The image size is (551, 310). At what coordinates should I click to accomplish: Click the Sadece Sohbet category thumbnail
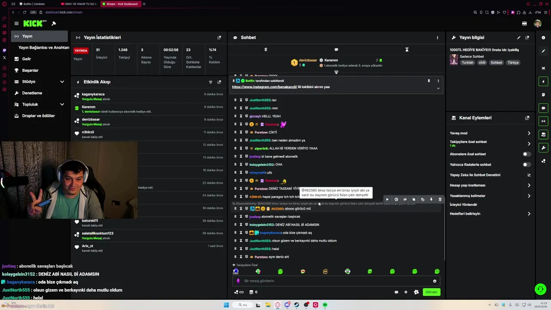454,59
